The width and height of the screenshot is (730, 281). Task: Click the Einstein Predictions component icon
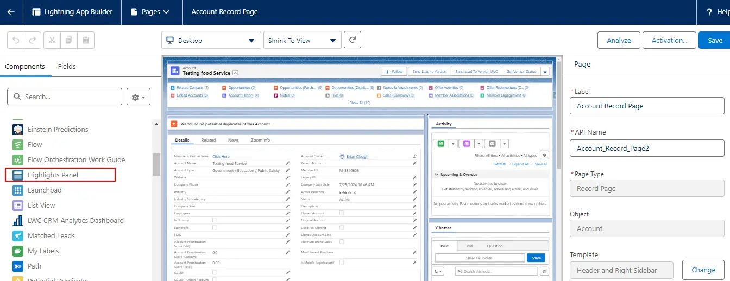click(x=18, y=129)
